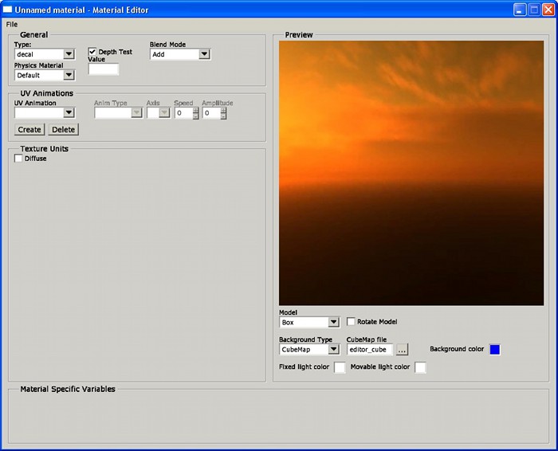This screenshot has height=451, width=558.
Task: Click the Material Editor title bar icon
Action: click(x=8, y=10)
